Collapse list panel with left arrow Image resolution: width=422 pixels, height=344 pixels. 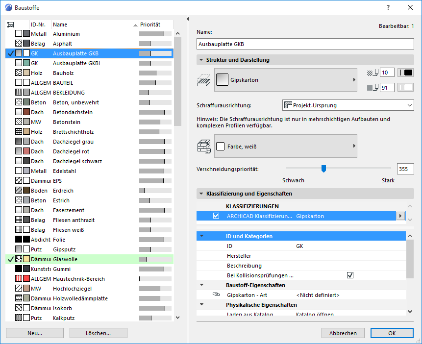point(188,19)
